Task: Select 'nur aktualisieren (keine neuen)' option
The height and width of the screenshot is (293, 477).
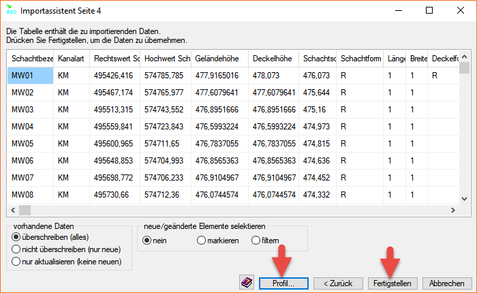Action: click(17, 262)
